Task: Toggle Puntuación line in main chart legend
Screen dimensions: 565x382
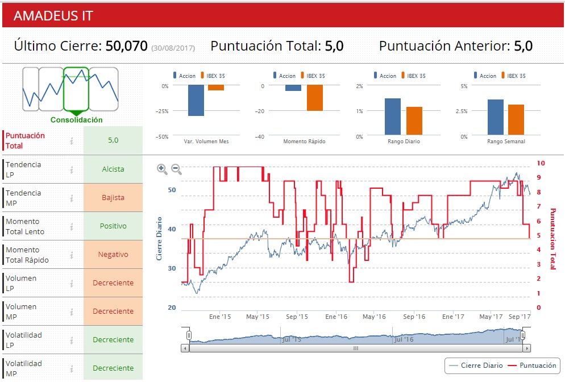Action: 532,366
